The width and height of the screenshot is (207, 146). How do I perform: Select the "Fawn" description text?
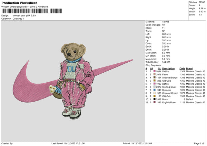coord(165,75)
